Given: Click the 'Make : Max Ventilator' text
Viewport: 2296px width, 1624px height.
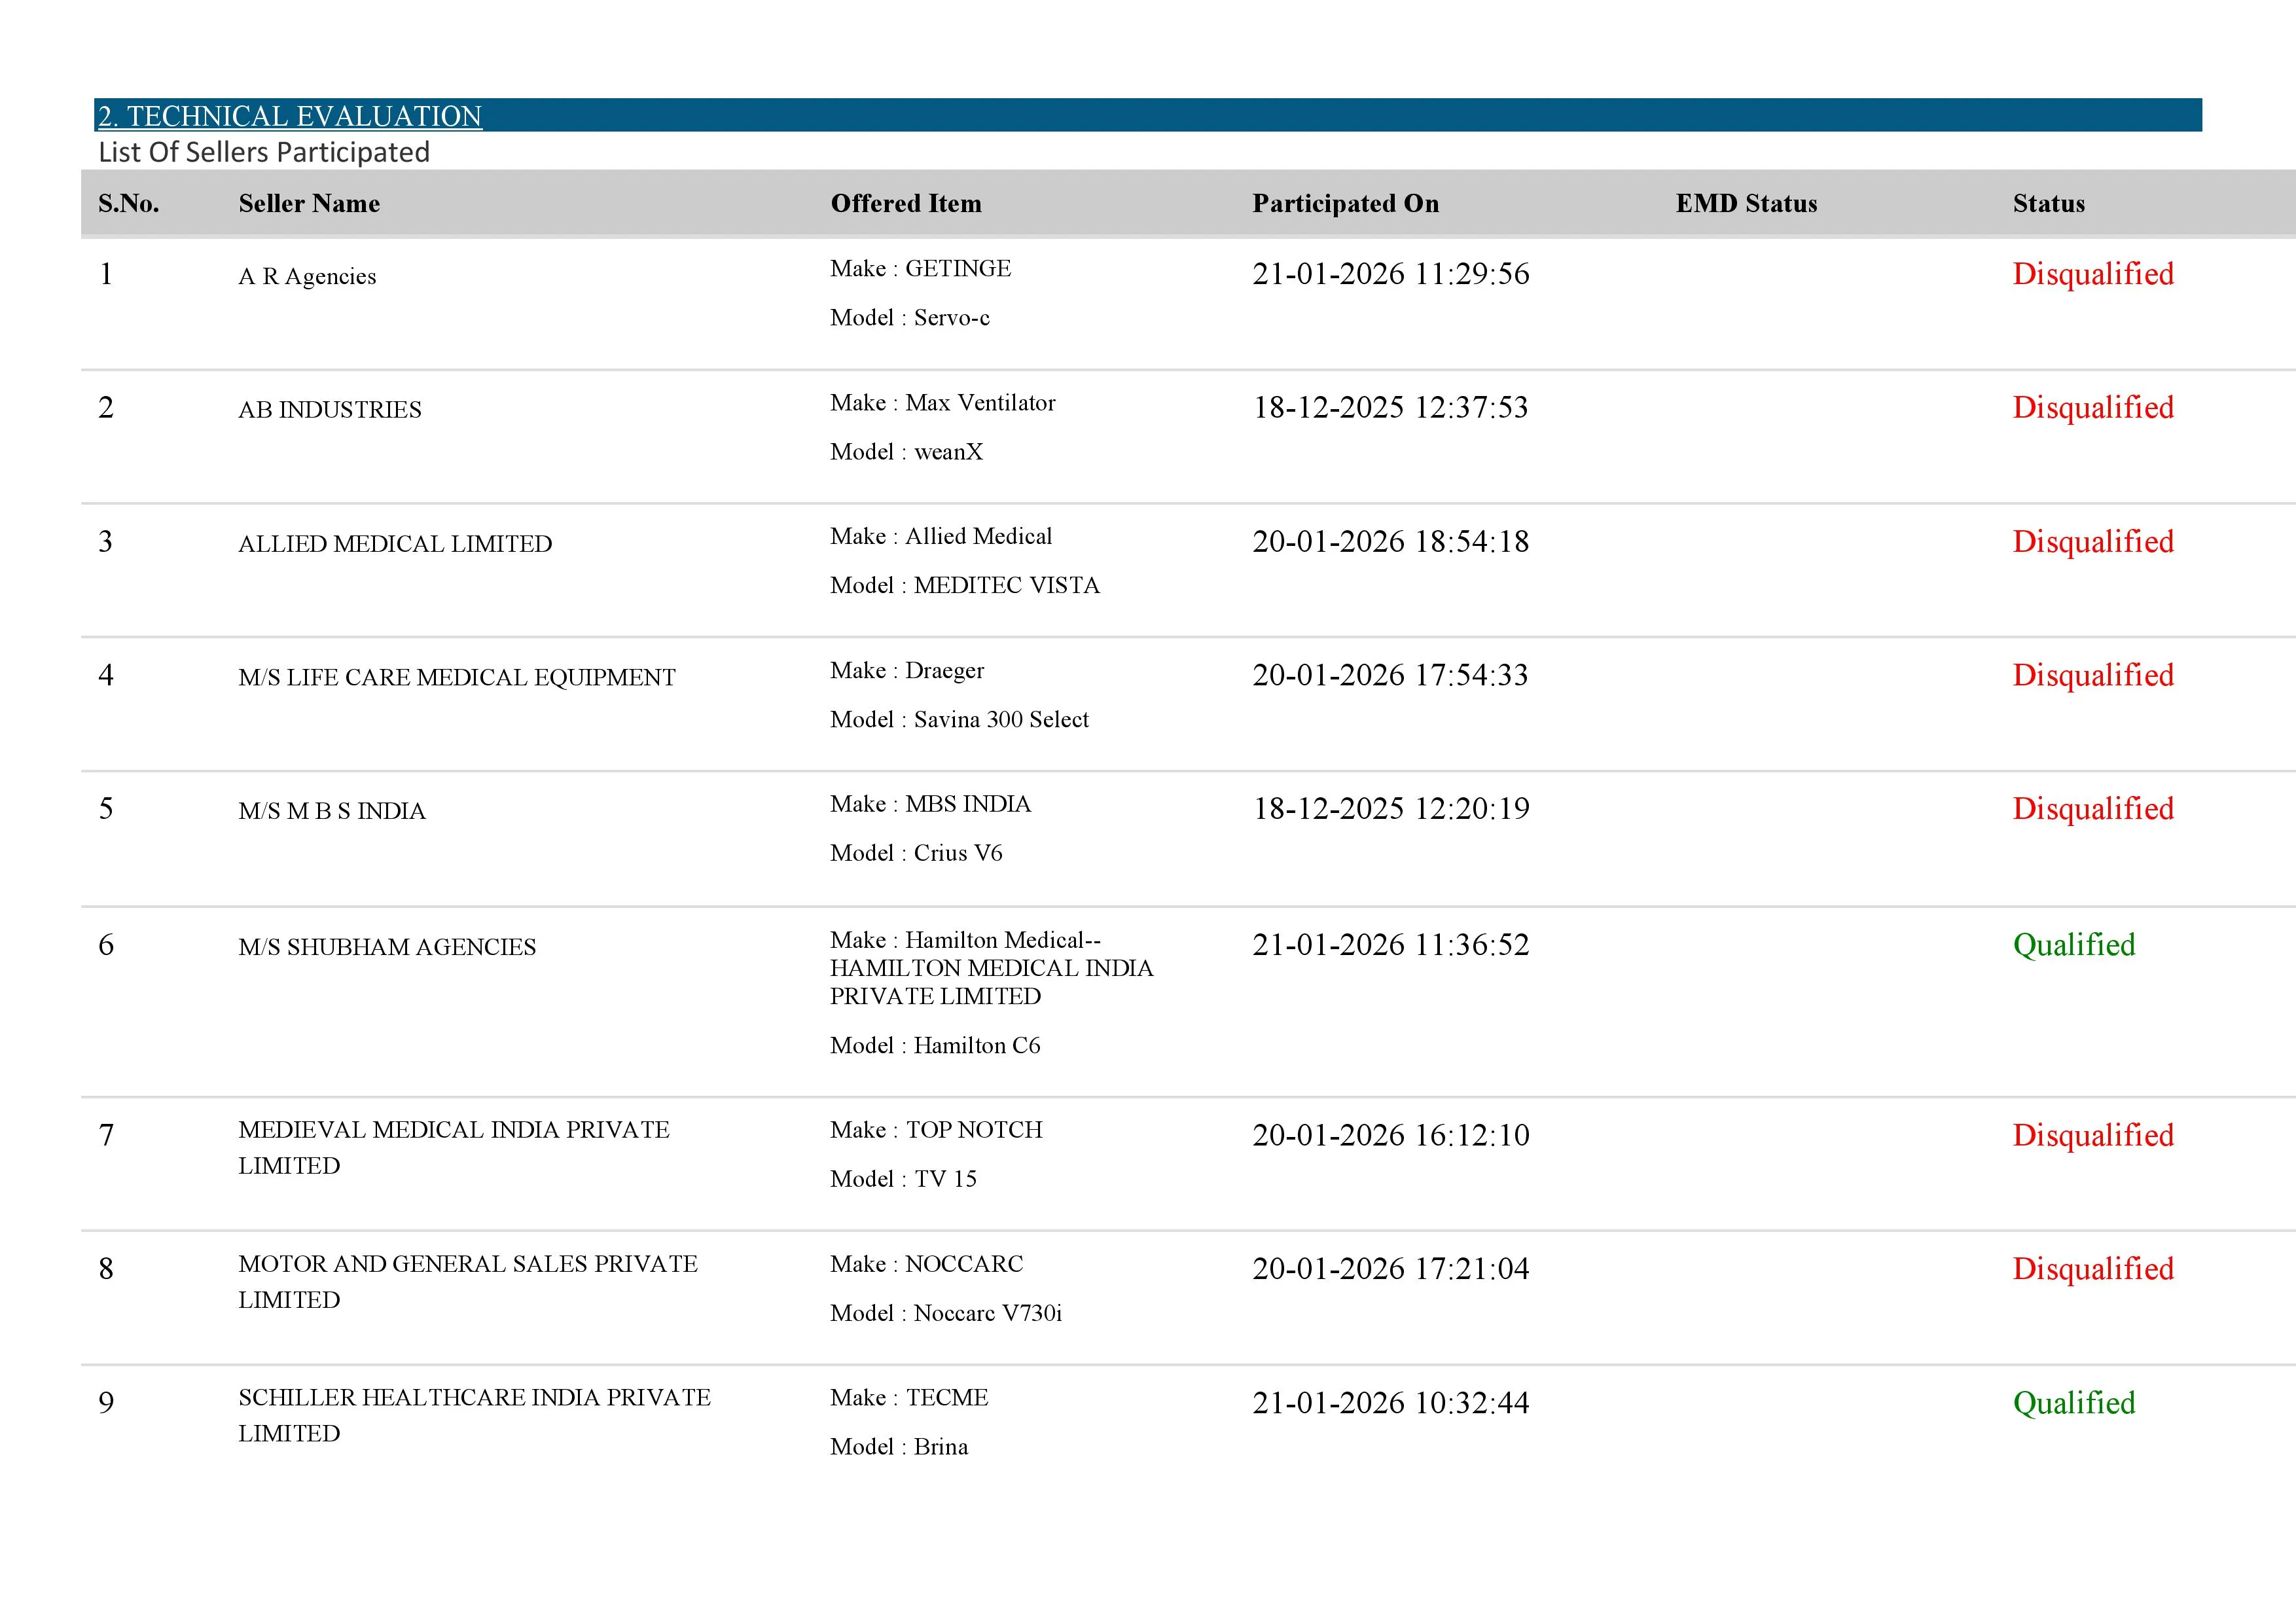Looking at the screenshot, I should 943,402.
